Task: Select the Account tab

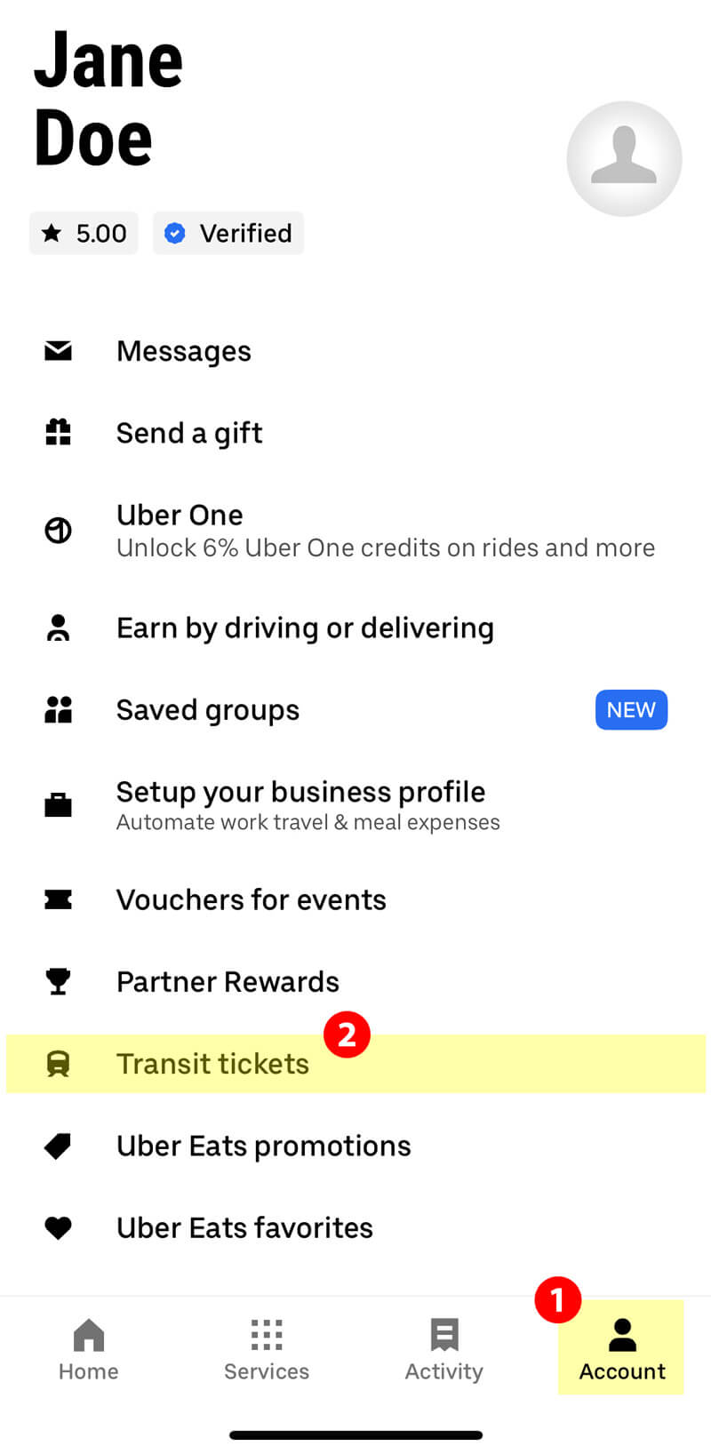Action: coord(622,1349)
